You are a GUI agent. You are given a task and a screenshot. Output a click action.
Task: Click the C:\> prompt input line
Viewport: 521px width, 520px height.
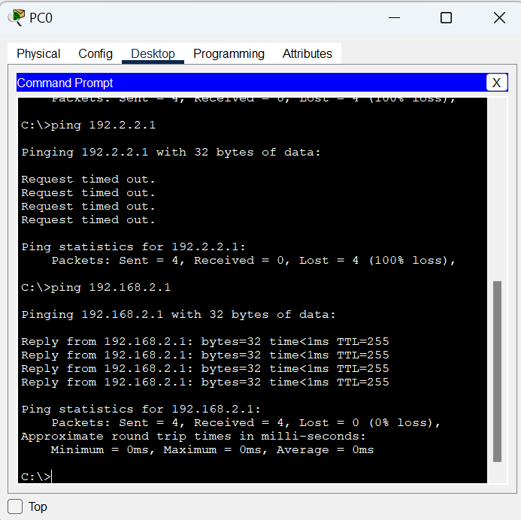tap(37, 476)
